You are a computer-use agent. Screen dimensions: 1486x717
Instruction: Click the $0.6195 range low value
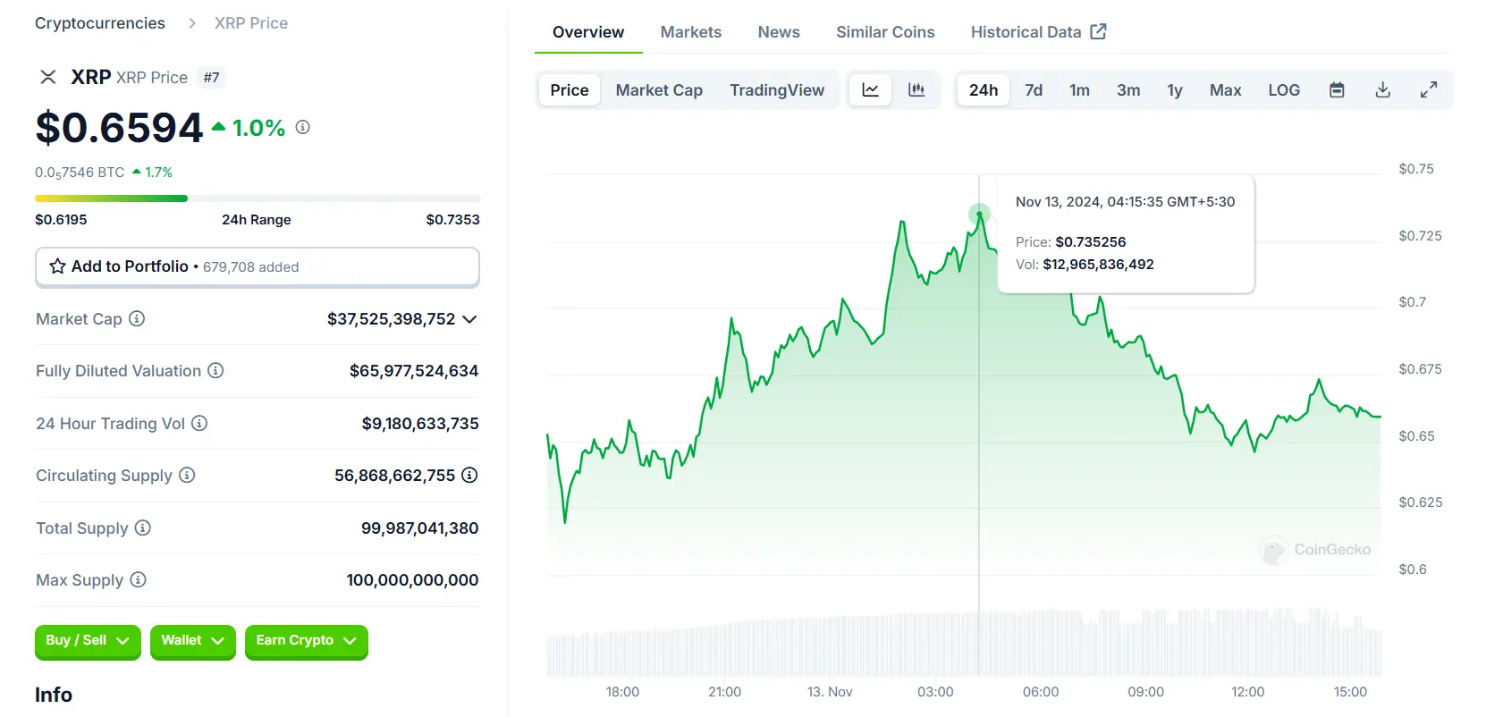[x=61, y=220]
